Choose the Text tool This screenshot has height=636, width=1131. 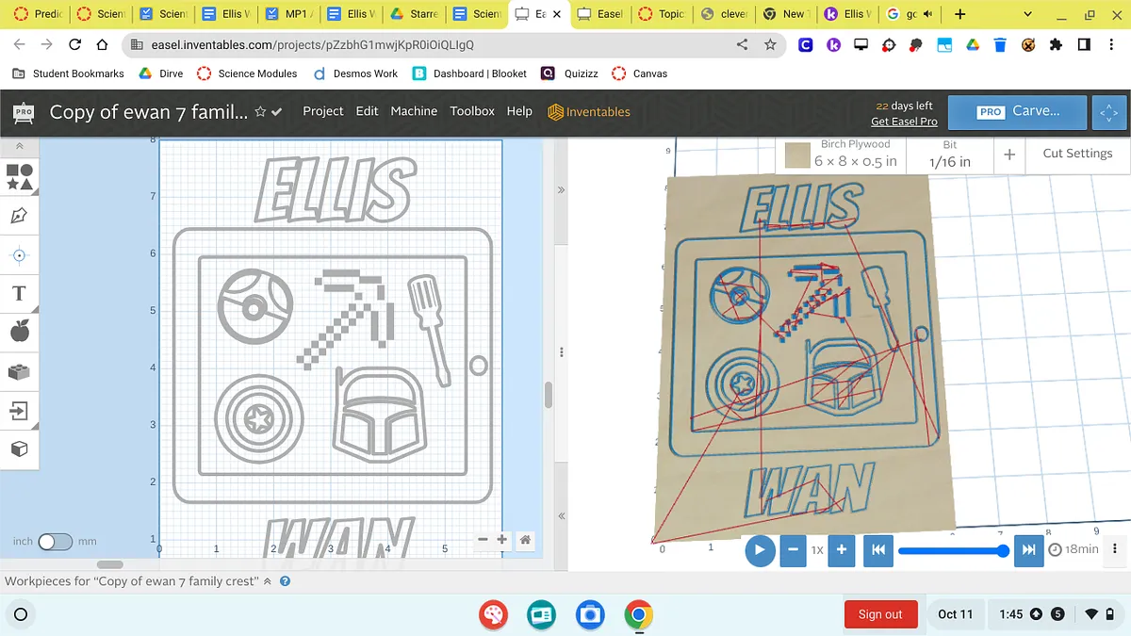[19, 293]
